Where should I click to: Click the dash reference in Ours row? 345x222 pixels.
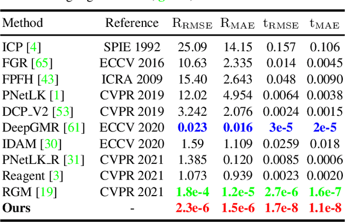(132, 209)
